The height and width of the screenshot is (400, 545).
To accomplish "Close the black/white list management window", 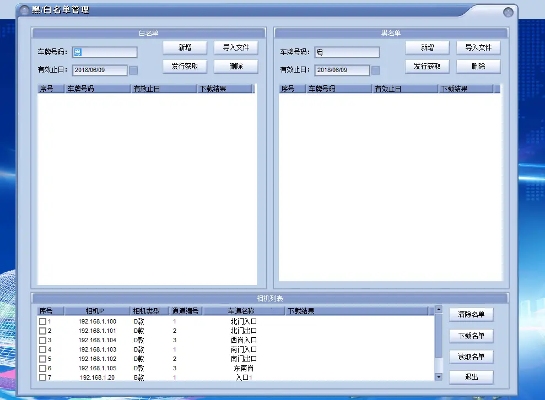I will click(x=508, y=12).
